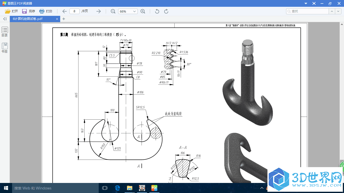Zoom out with the minus magnifier
The image size is (344, 193).
[113, 11]
